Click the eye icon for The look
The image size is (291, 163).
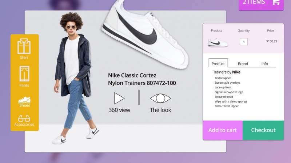[x=160, y=98]
